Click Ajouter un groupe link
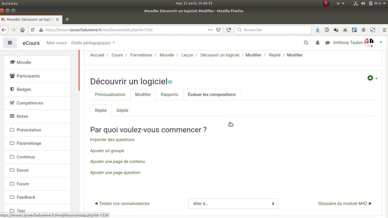This screenshot has width=388, height=218. 107,150
